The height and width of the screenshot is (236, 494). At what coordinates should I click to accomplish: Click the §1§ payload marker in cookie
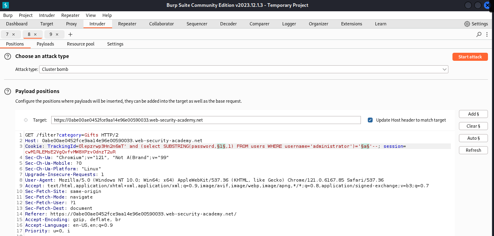click(221, 146)
